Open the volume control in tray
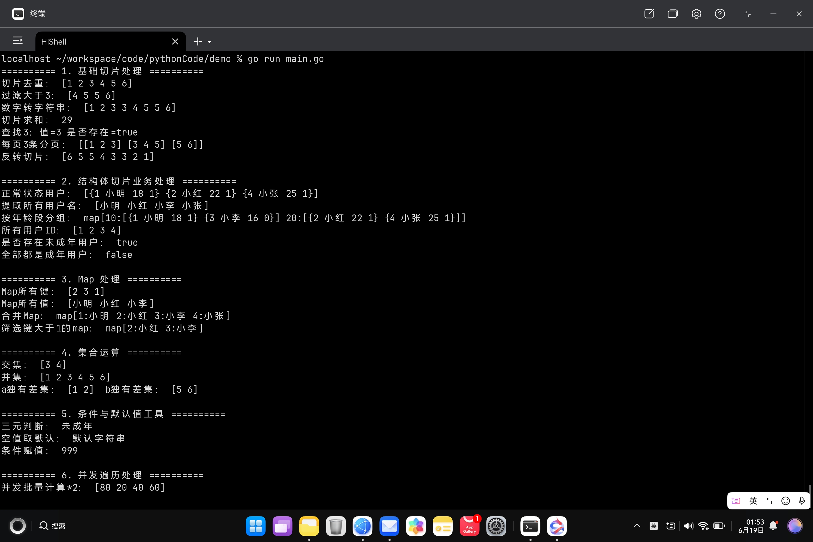Image resolution: width=813 pixels, height=542 pixels. 688,526
